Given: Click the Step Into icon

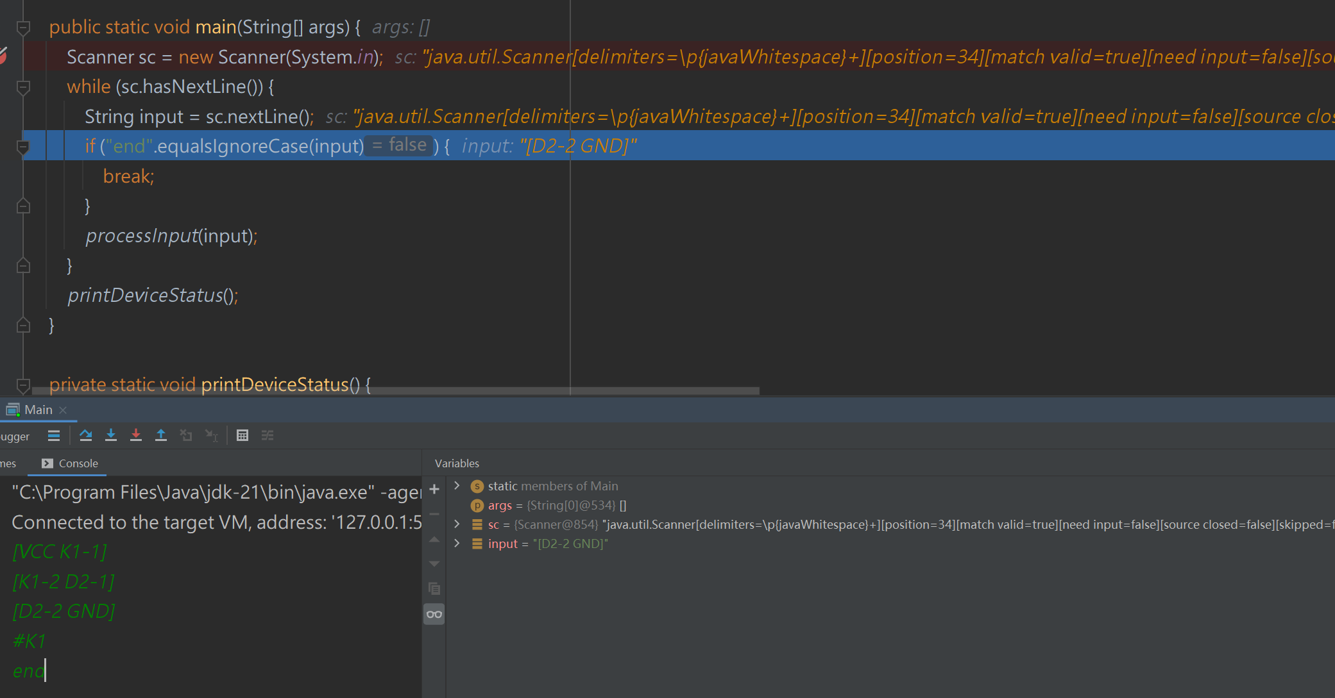Looking at the screenshot, I should tap(110, 436).
